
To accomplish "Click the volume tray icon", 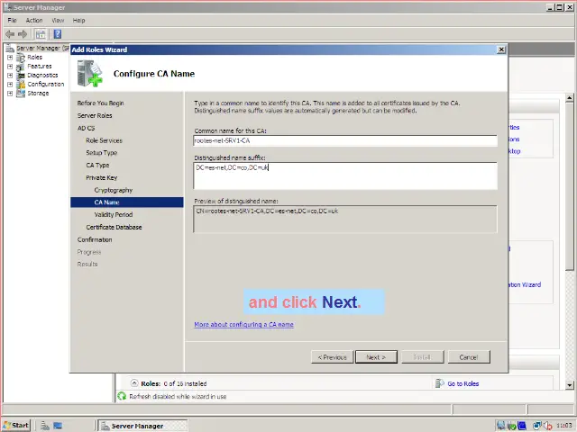I will click(x=547, y=426).
